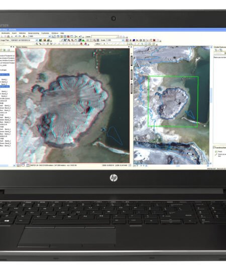226x271 pixels.
Task: Open the Windows menu
Action: click(55, 33)
